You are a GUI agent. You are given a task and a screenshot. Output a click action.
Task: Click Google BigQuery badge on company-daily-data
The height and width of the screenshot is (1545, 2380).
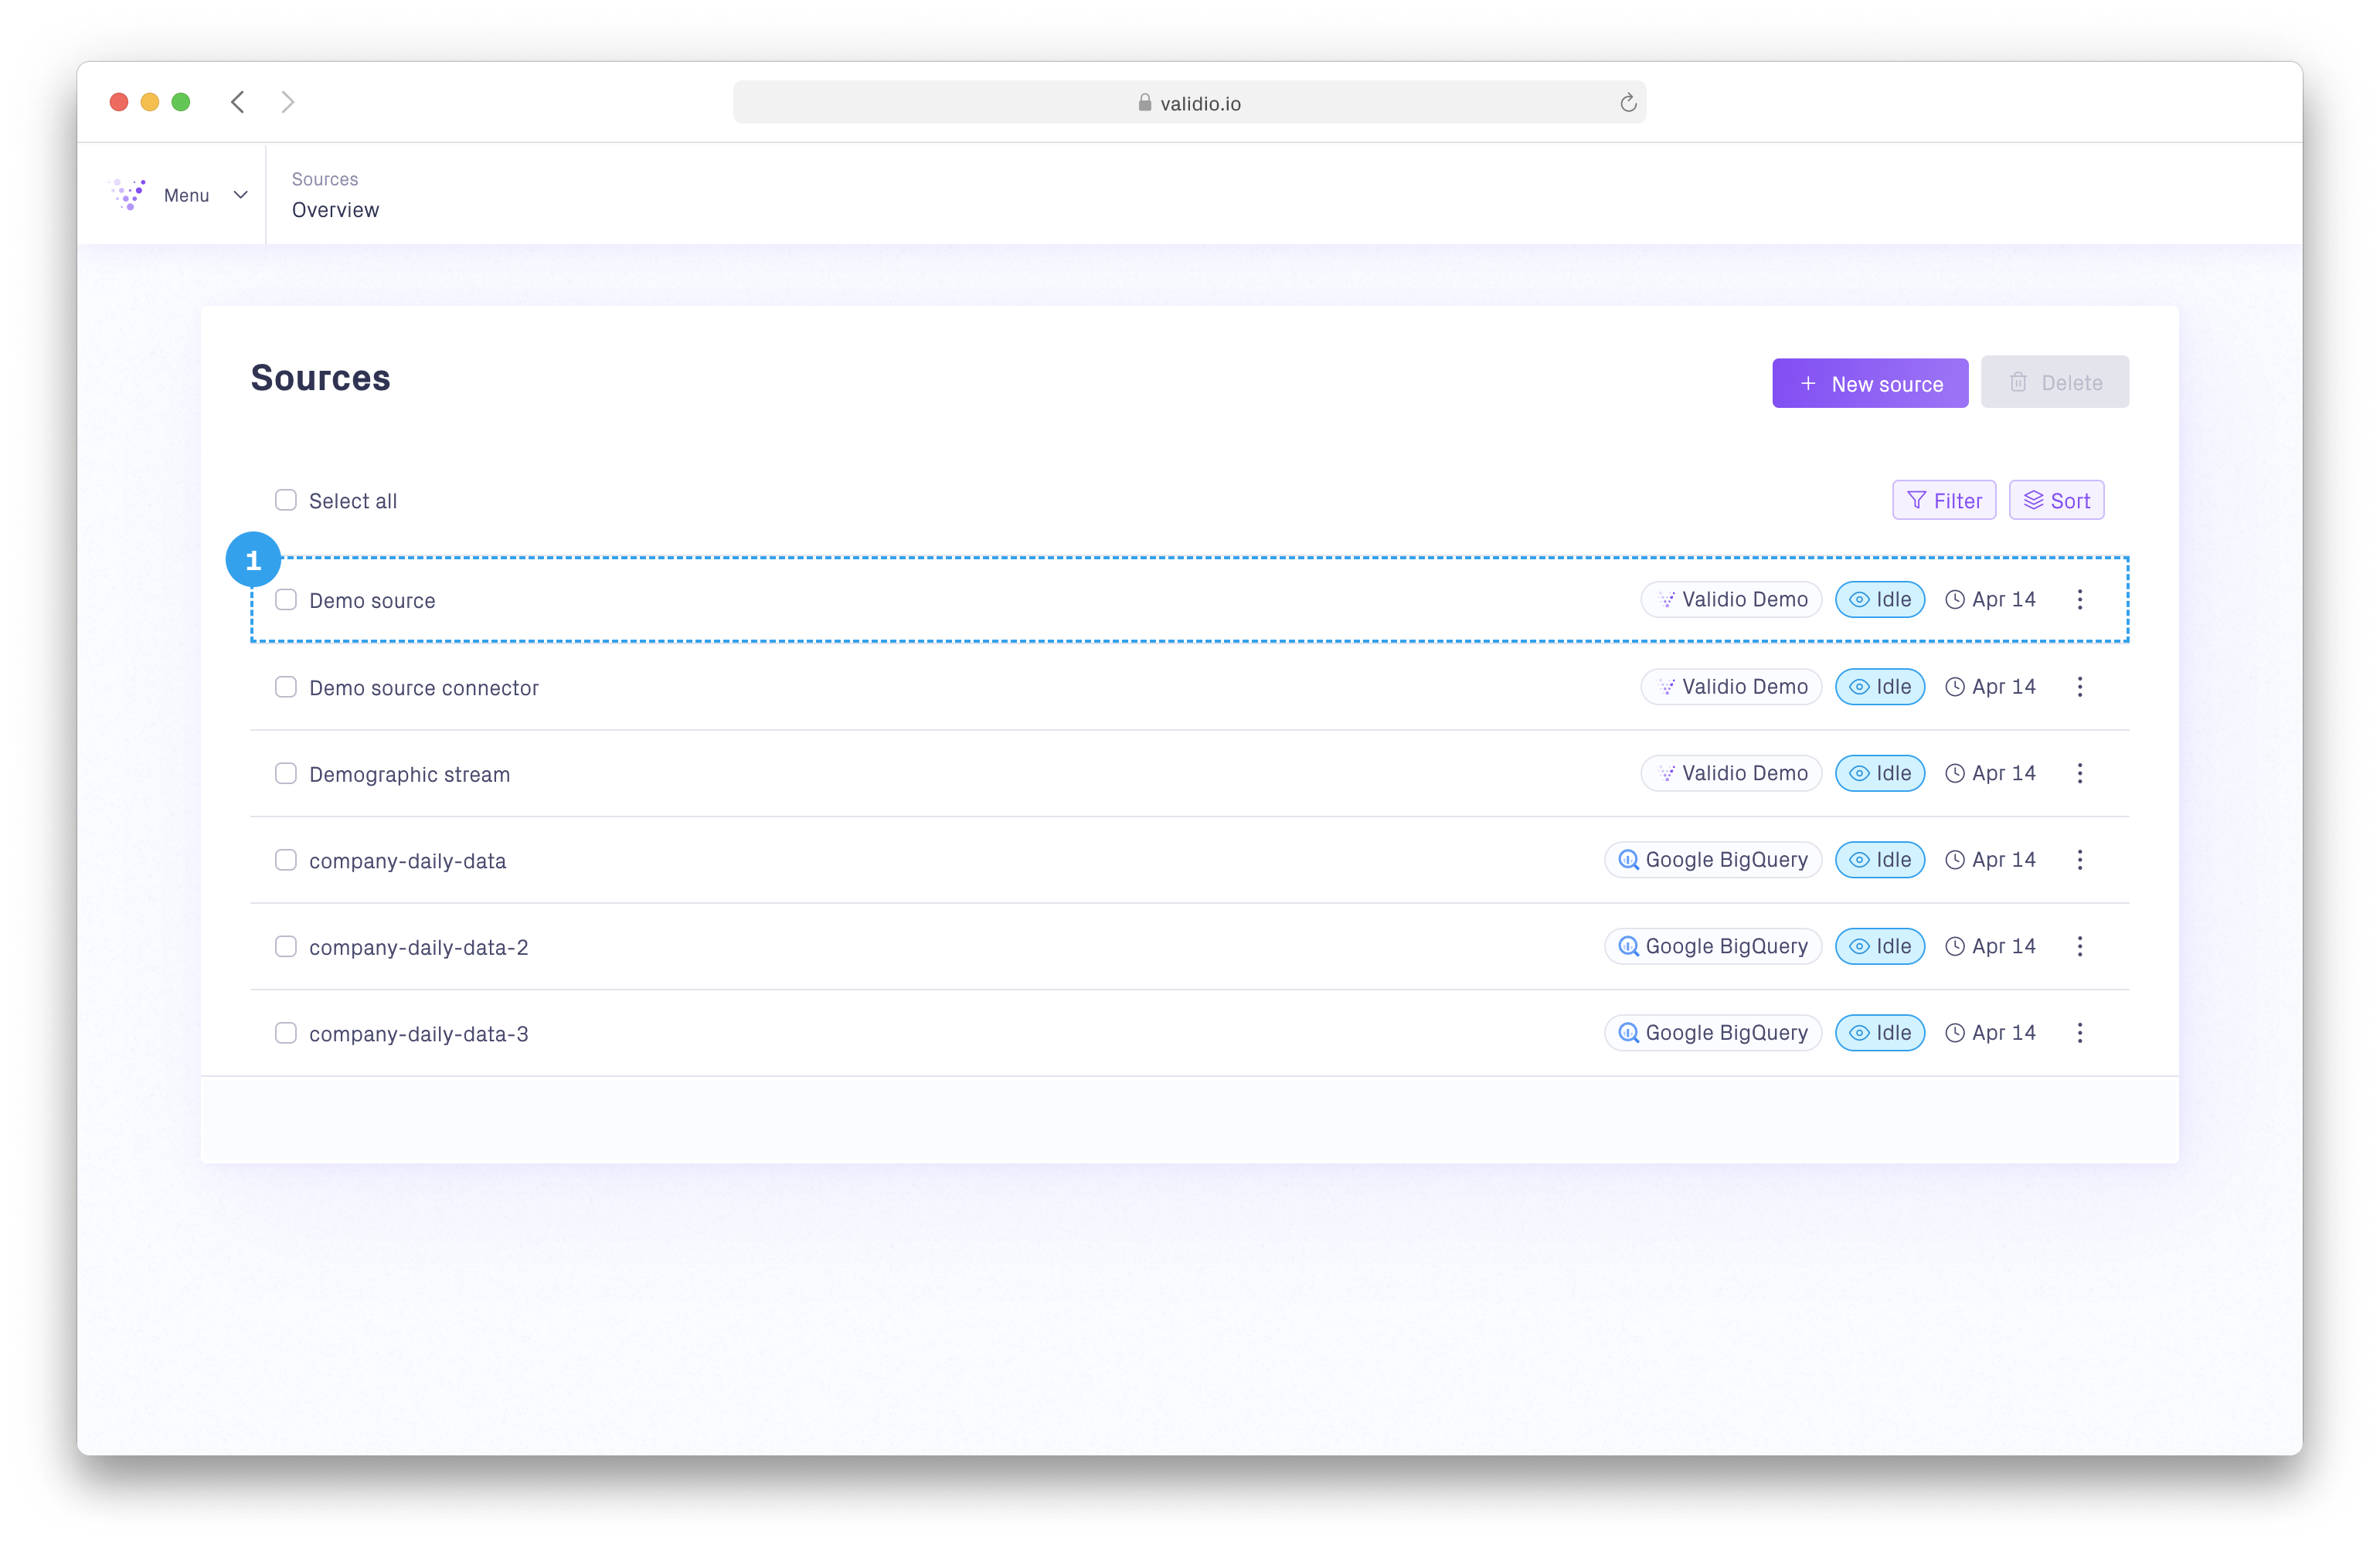(x=1712, y=860)
